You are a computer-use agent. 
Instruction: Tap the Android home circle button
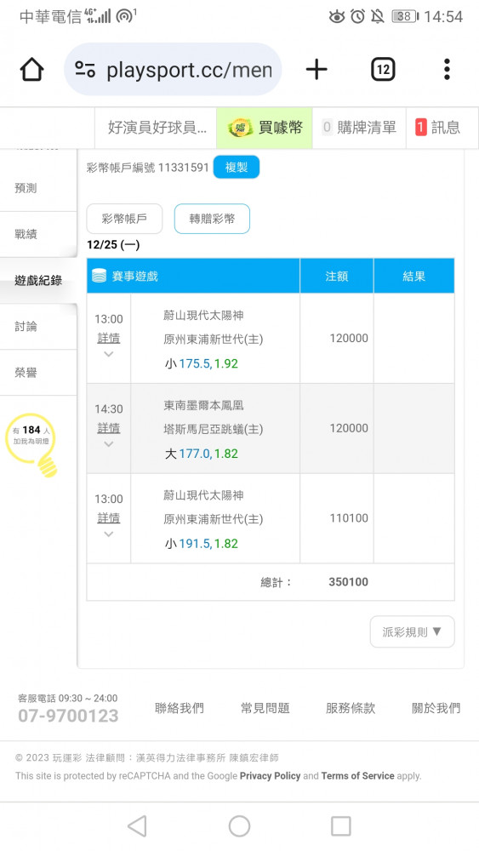pyautogui.click(x=239, y=826)
